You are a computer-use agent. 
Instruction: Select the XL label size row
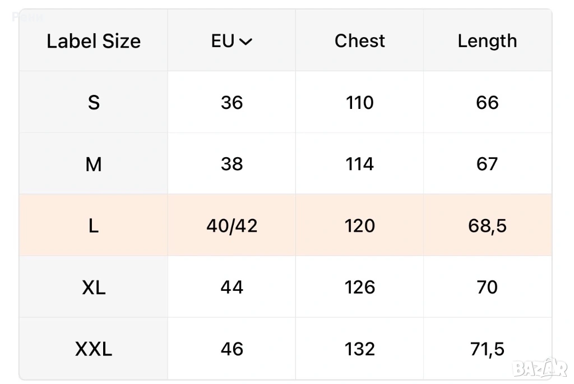click(94, 287)
